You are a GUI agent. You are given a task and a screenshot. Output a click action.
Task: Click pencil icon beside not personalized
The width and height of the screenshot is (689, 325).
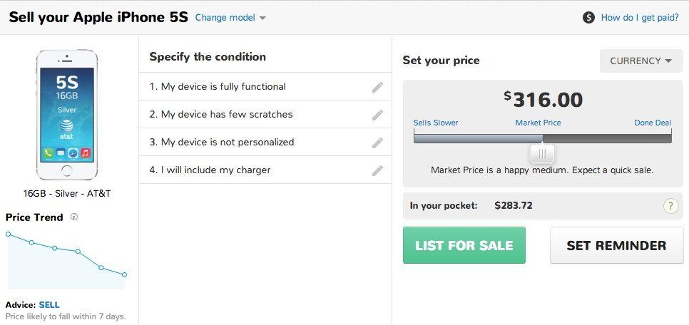(x=377, y=143)
